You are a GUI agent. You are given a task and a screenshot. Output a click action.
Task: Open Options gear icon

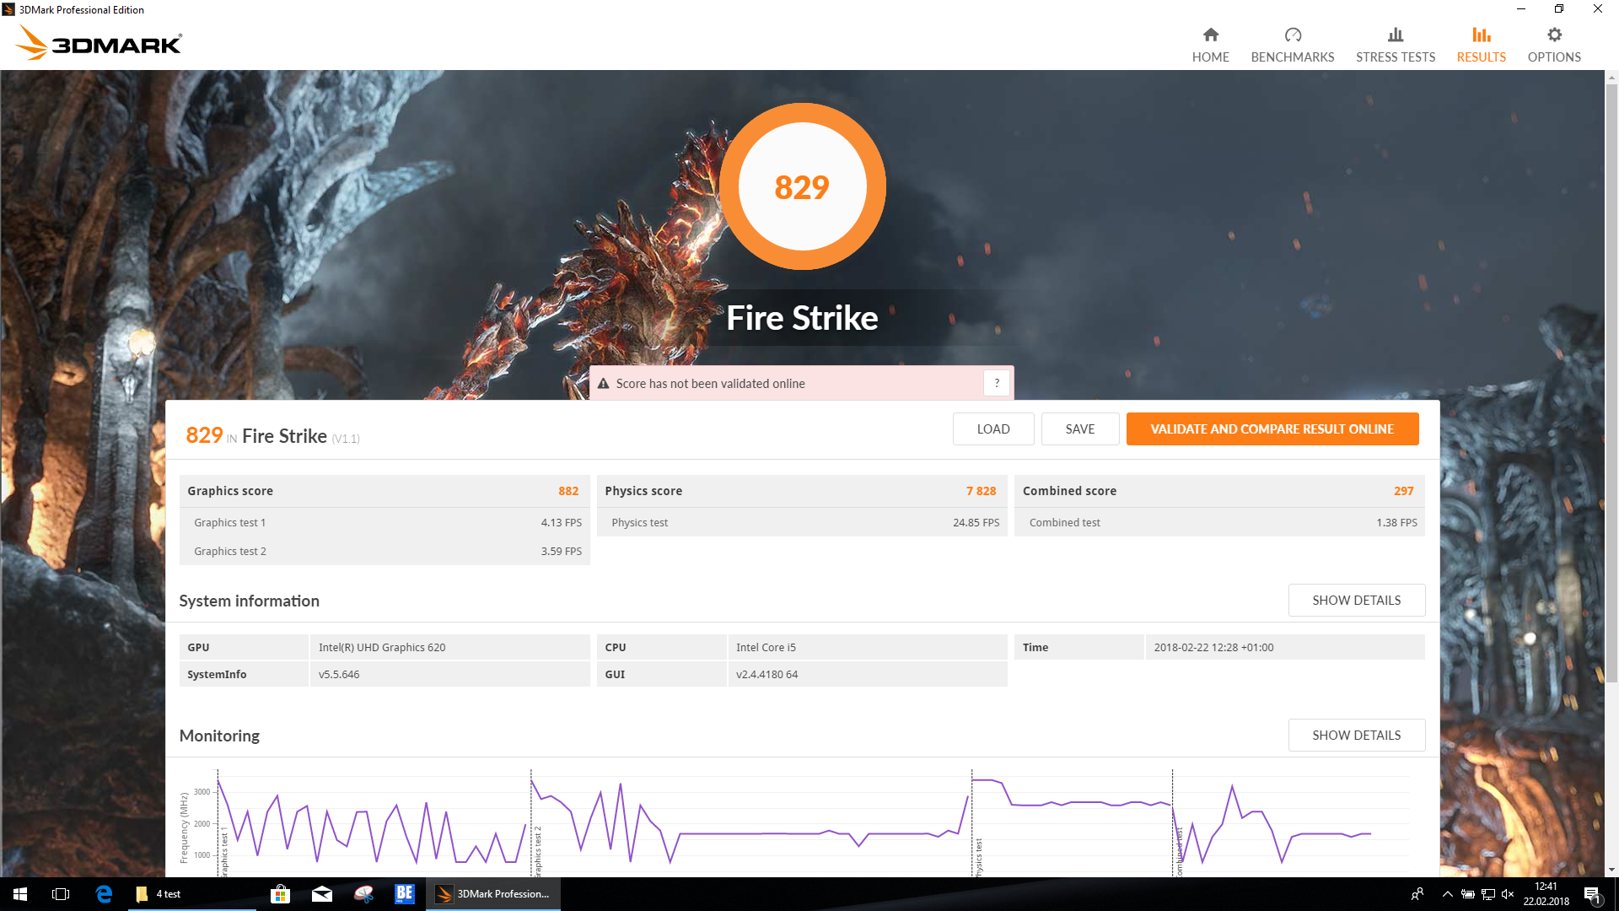pos(1553,35)
